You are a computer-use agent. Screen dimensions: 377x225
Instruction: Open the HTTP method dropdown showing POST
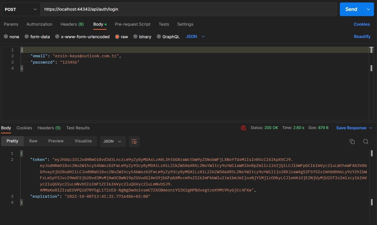pos(20,9)
